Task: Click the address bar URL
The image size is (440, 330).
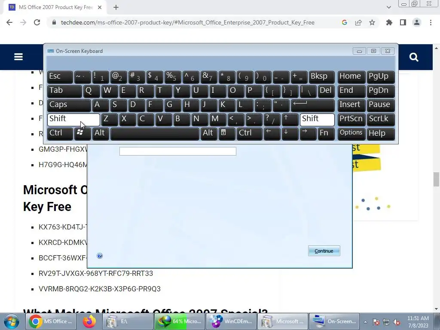Action: pos(187,22)
